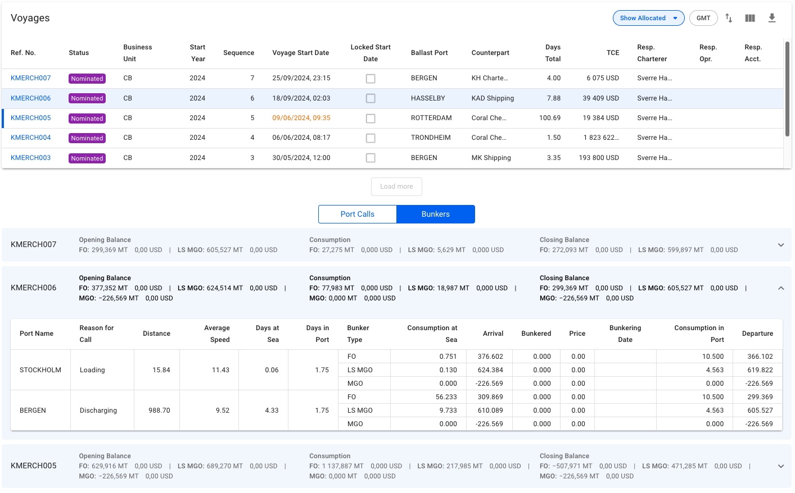
Task: Tick Locked Start Date for KMERCH005
Action: coord(371,118)
